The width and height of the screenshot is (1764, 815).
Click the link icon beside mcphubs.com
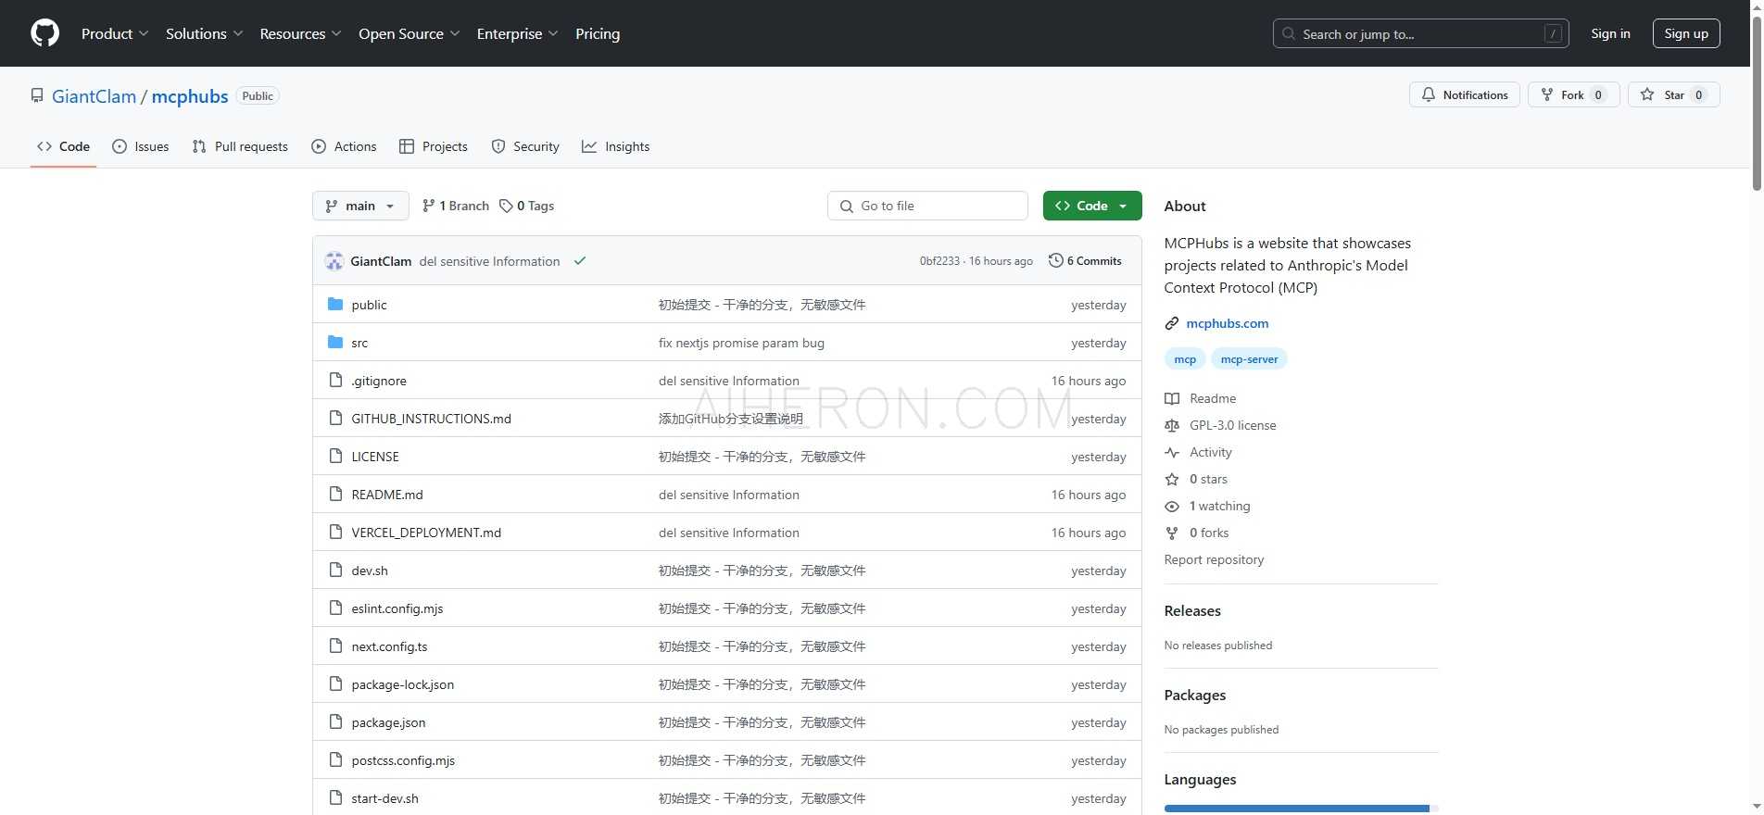1172,323
